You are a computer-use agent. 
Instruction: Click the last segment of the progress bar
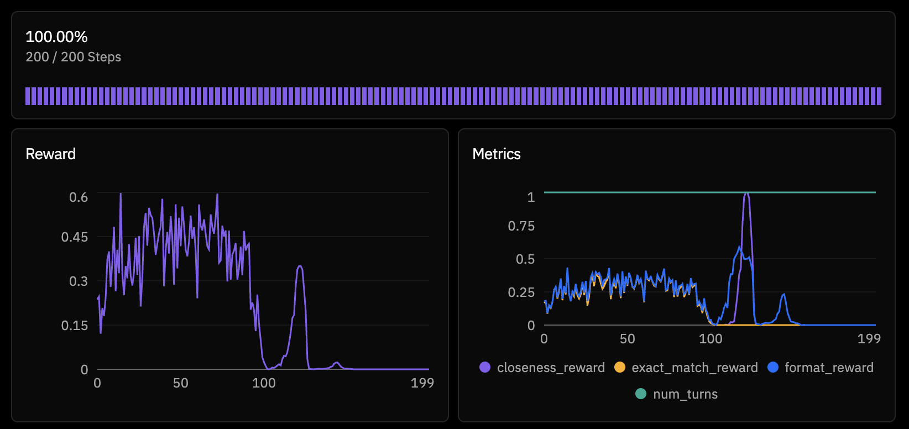click(879, 96)
